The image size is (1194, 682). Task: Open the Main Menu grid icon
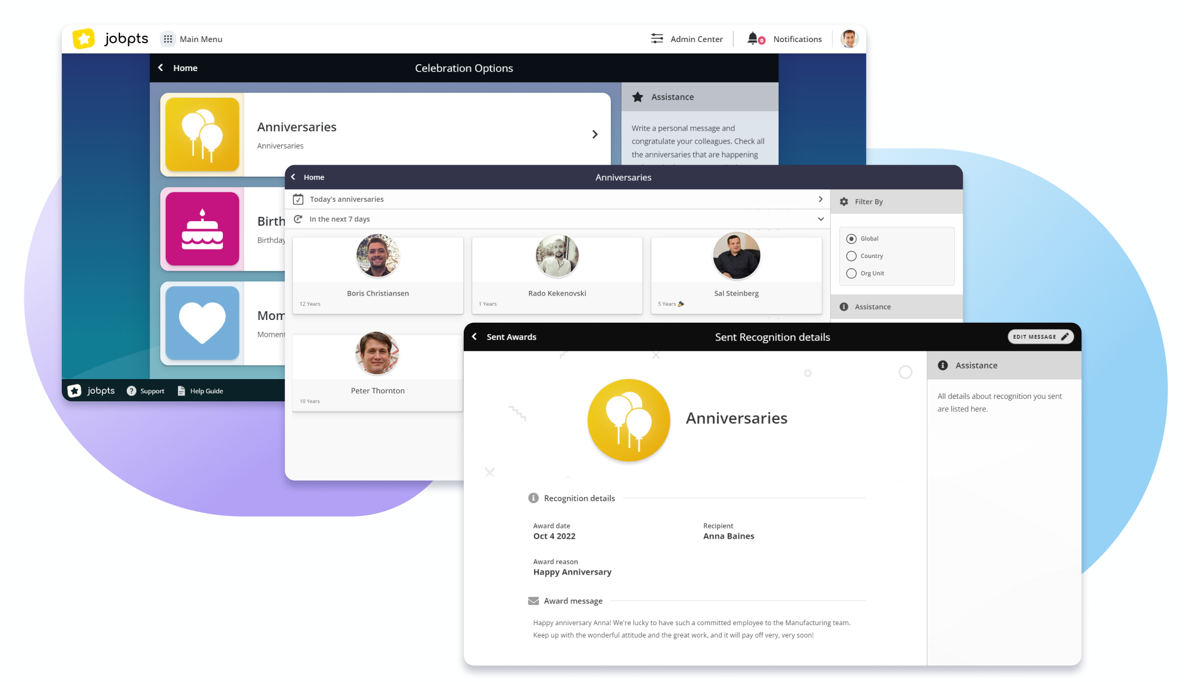point(168,39)
